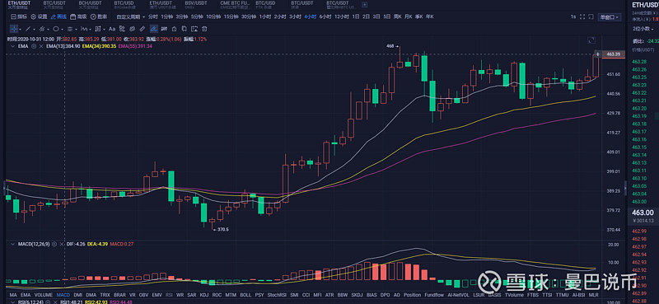Expand the ellipse tool dropdown arrow
The height and width of the screenshot is (304, 659).
point(63,30)
